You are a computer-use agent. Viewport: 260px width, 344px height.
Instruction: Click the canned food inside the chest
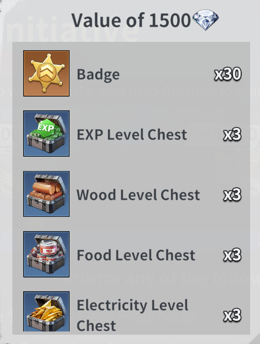point(48,247)
